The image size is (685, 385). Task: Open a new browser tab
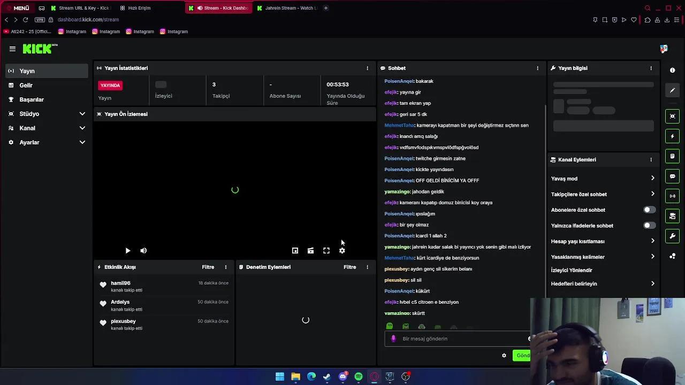coord(325,8)
